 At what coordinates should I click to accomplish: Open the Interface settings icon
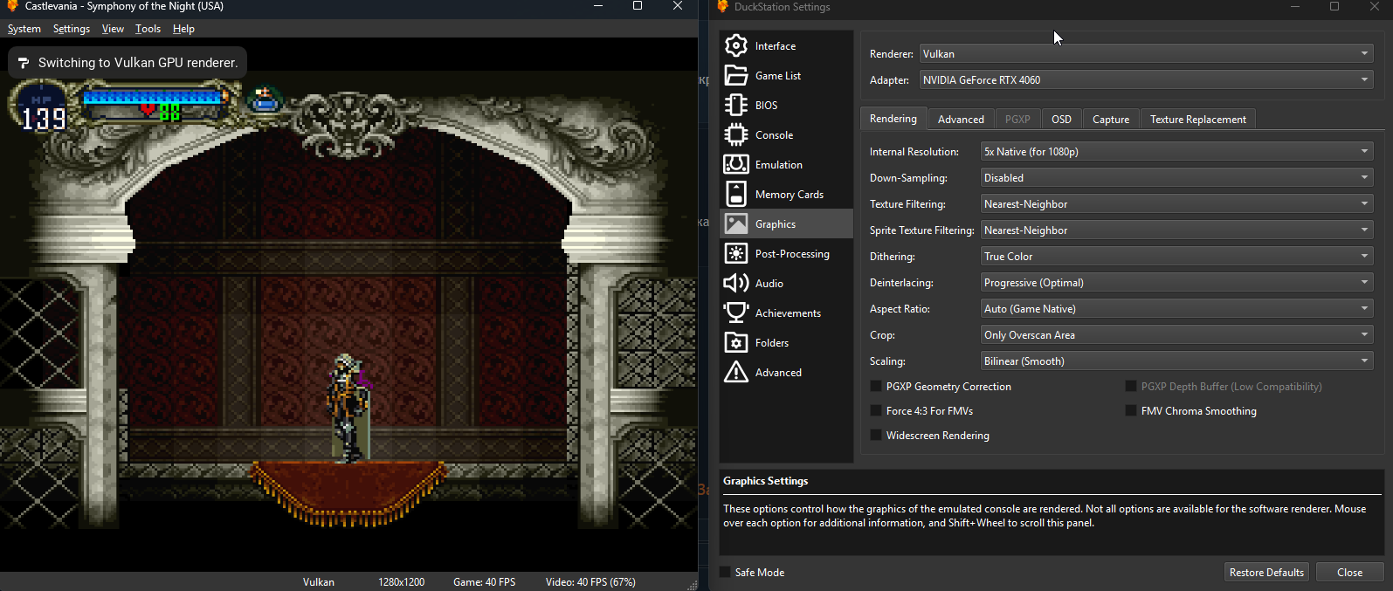click(x=736, y=45)
